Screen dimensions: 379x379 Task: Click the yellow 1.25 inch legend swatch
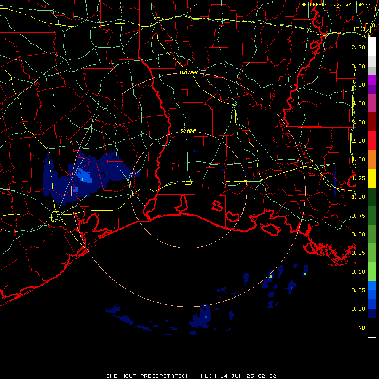click(372, 178)
